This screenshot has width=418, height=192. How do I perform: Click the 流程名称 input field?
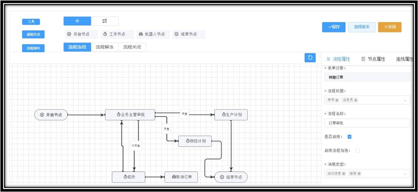pyautogui.click(x=367, y=123)
